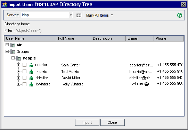188x130 pixels.
Task: Click the sir directory folder icon
Action: pyautogui.click(x=13, y=45)
